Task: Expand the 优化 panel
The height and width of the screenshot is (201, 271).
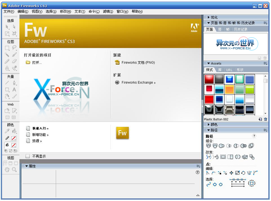Action: coord(208,17)
